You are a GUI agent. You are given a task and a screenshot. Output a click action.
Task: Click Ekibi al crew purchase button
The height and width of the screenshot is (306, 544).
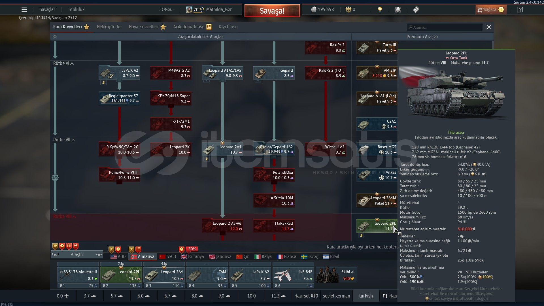(x=336, y=275)
